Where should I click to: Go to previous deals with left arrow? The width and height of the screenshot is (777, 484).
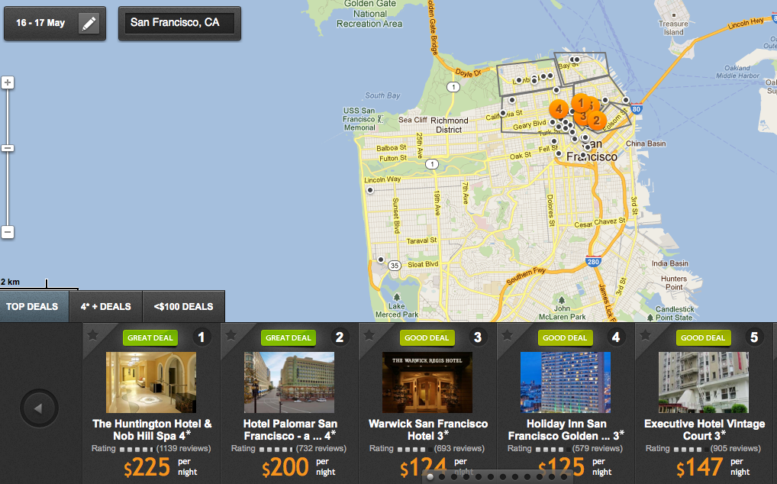[x=39, y=408]
